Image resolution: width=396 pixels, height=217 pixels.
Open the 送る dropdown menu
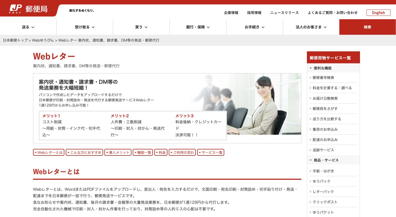(x=28, y=27)
